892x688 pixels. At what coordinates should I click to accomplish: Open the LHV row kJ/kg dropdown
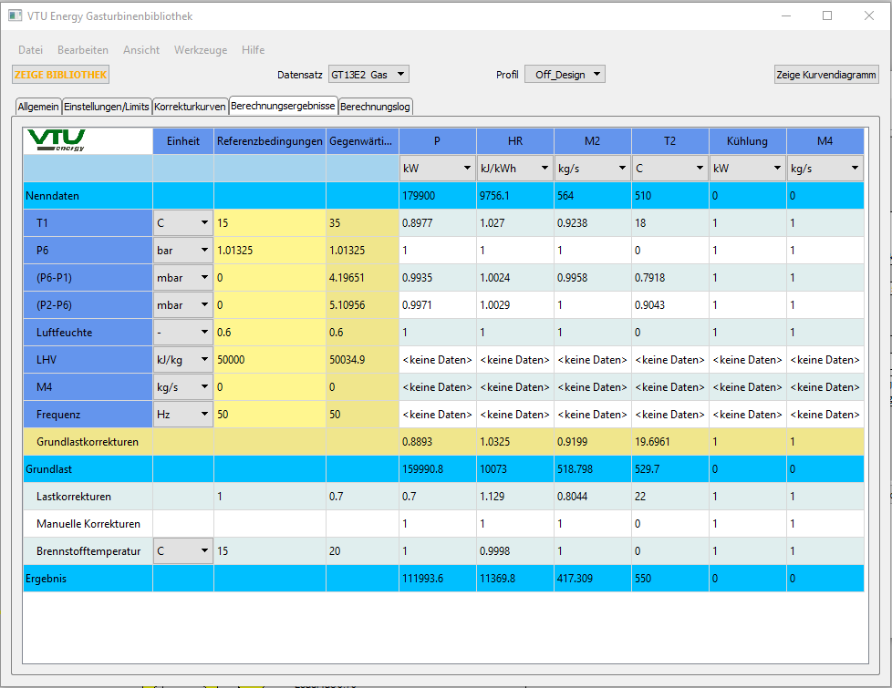[183, 359]
